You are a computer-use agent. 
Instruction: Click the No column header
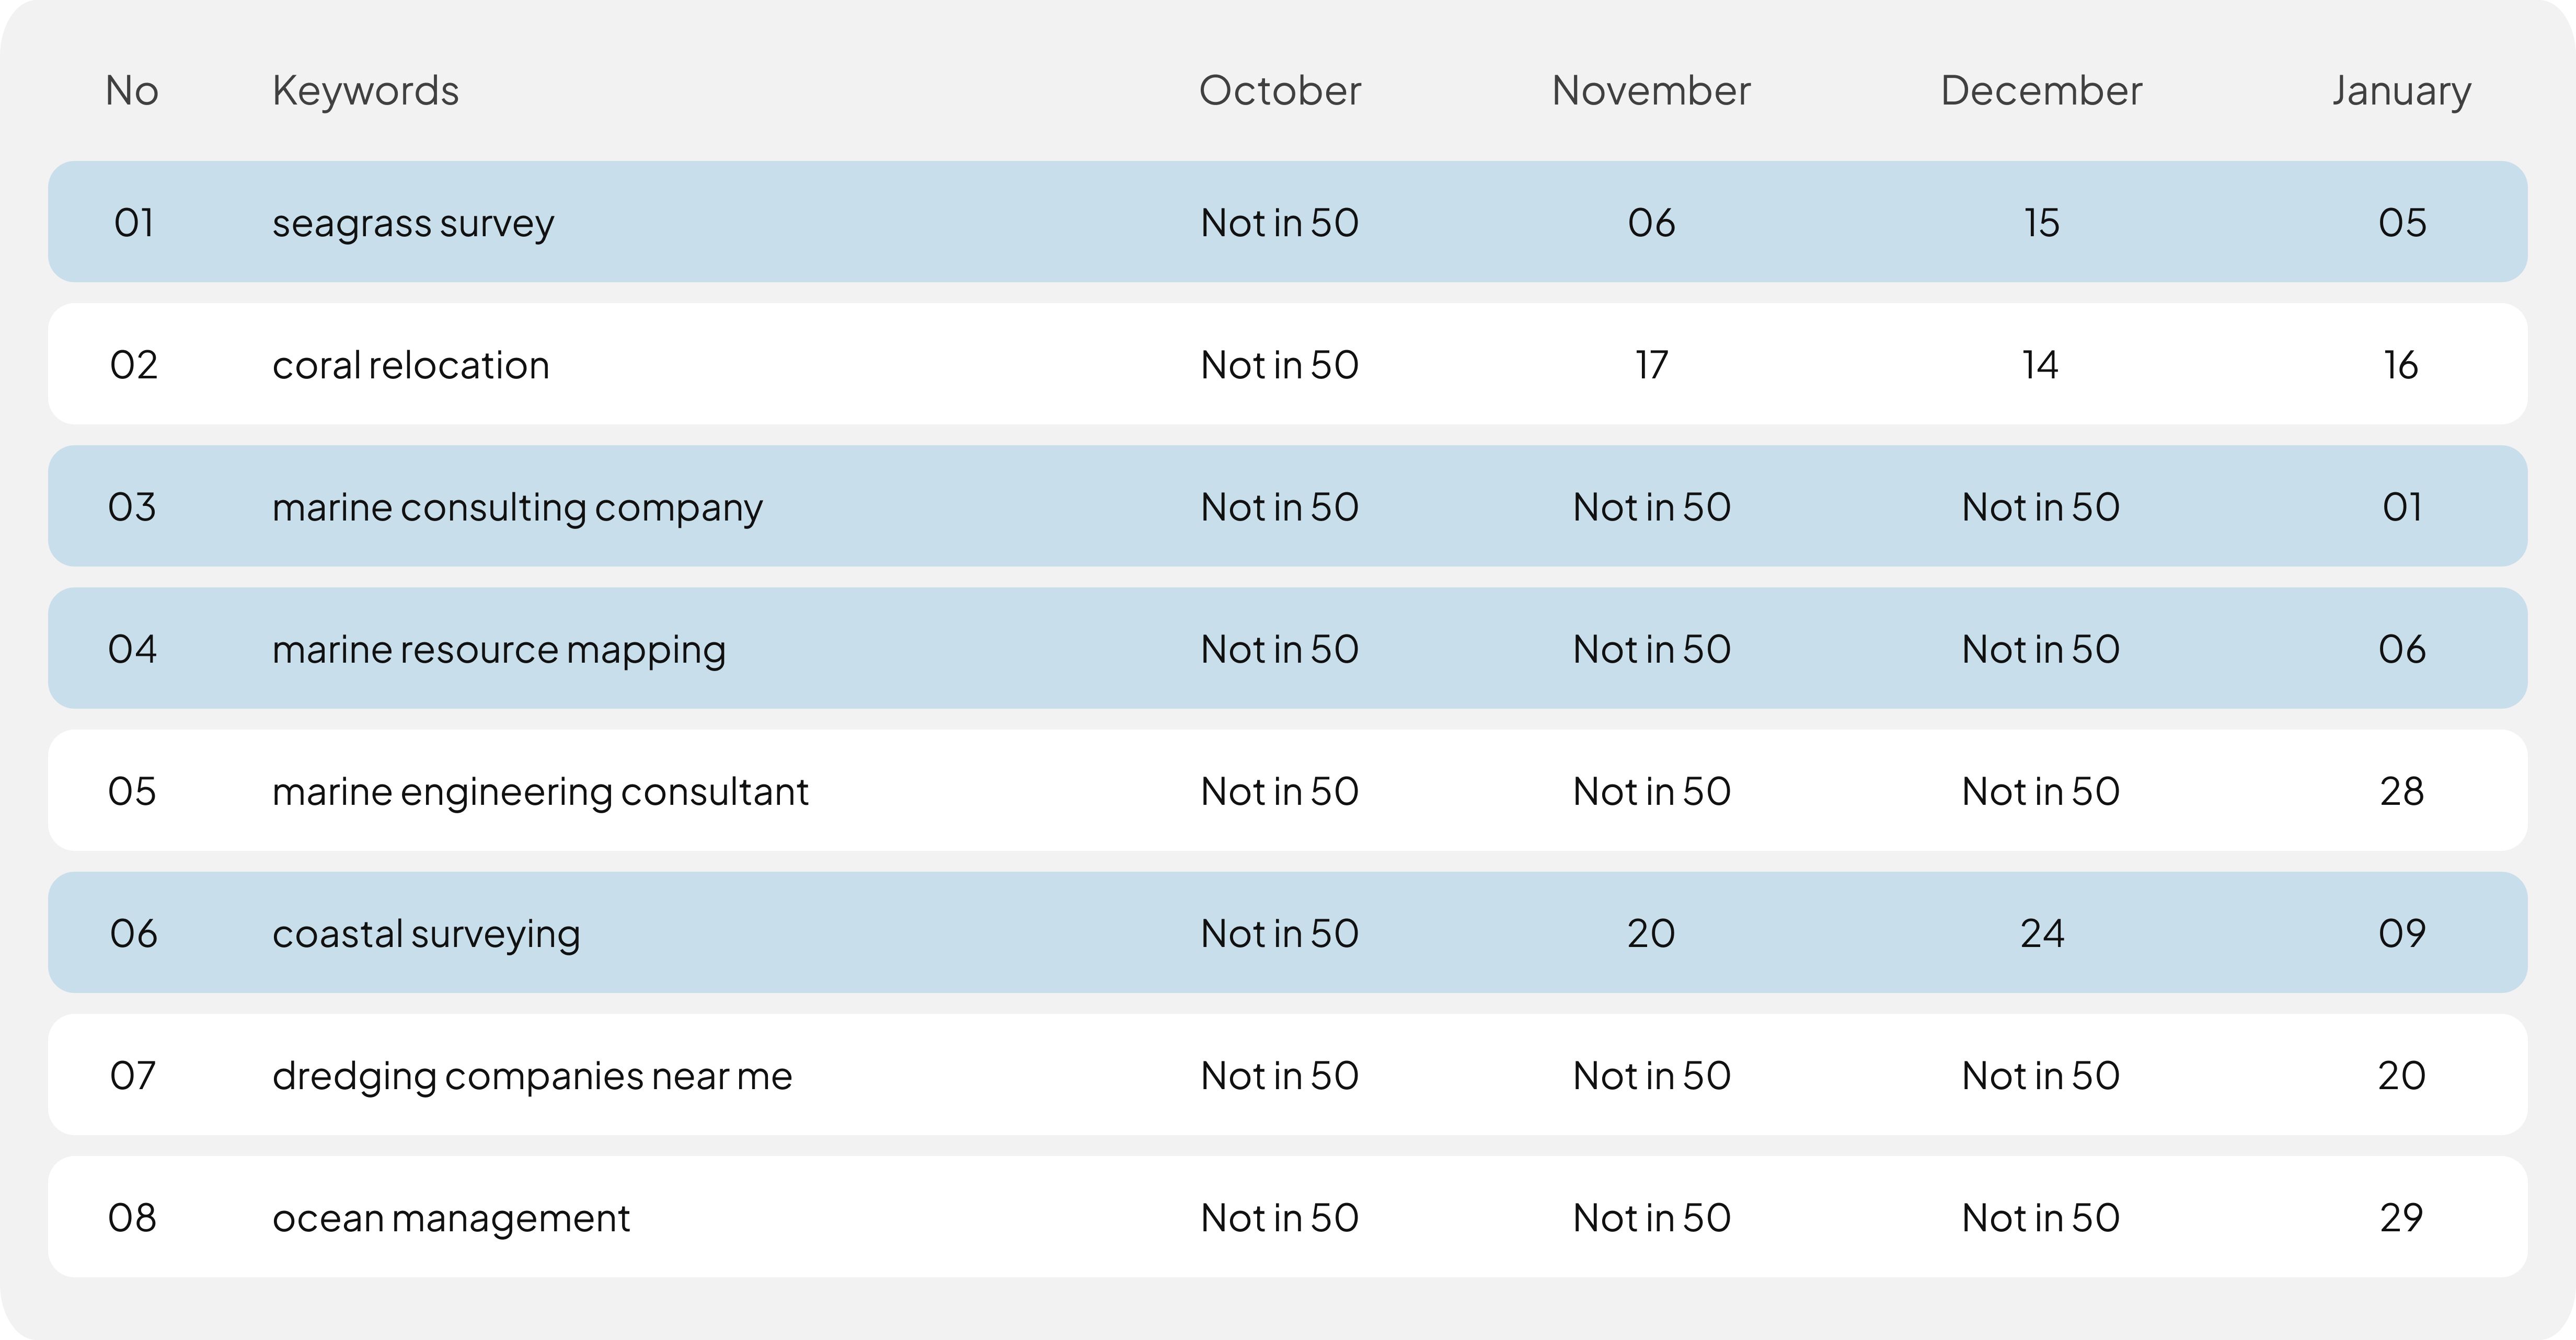tap(132, 91)
